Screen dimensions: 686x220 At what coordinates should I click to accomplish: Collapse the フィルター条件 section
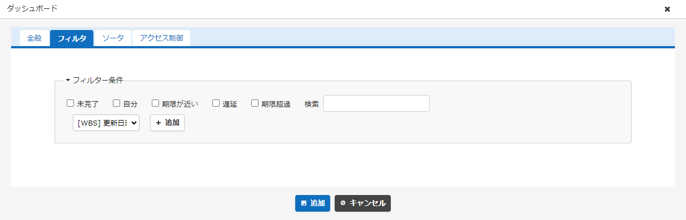coord(94,80)
